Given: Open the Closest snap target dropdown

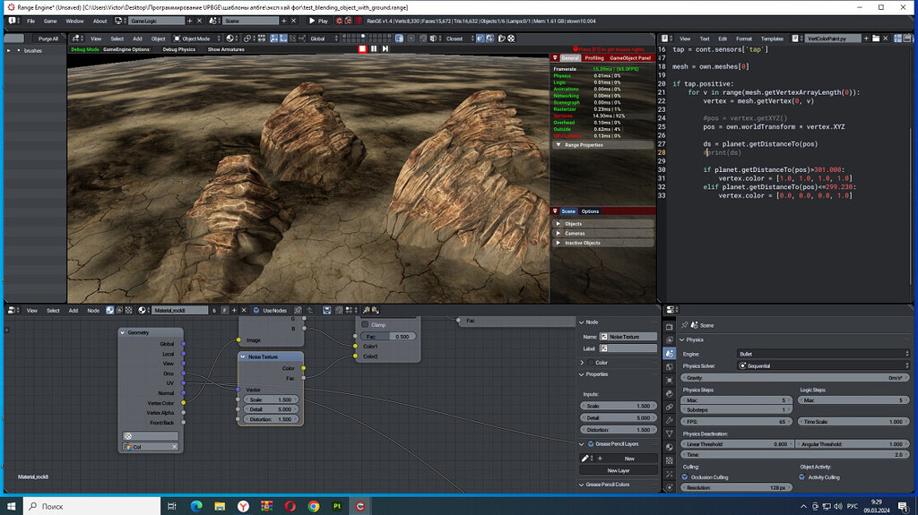Looking at the screenshot, I should (x=460, y=39).
